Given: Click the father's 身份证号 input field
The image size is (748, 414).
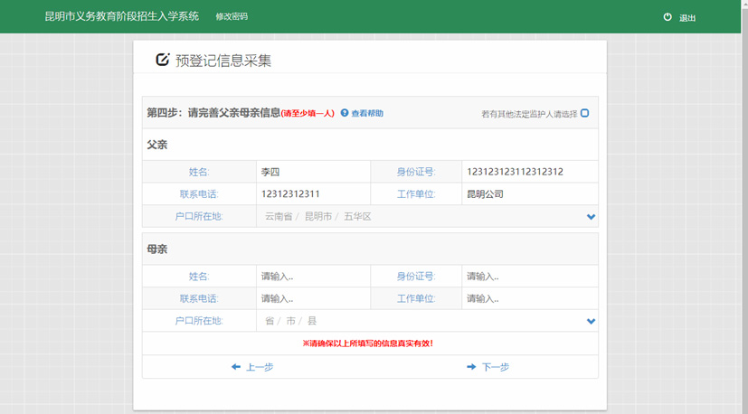Looking at the screenshot, I should [529, 172].
